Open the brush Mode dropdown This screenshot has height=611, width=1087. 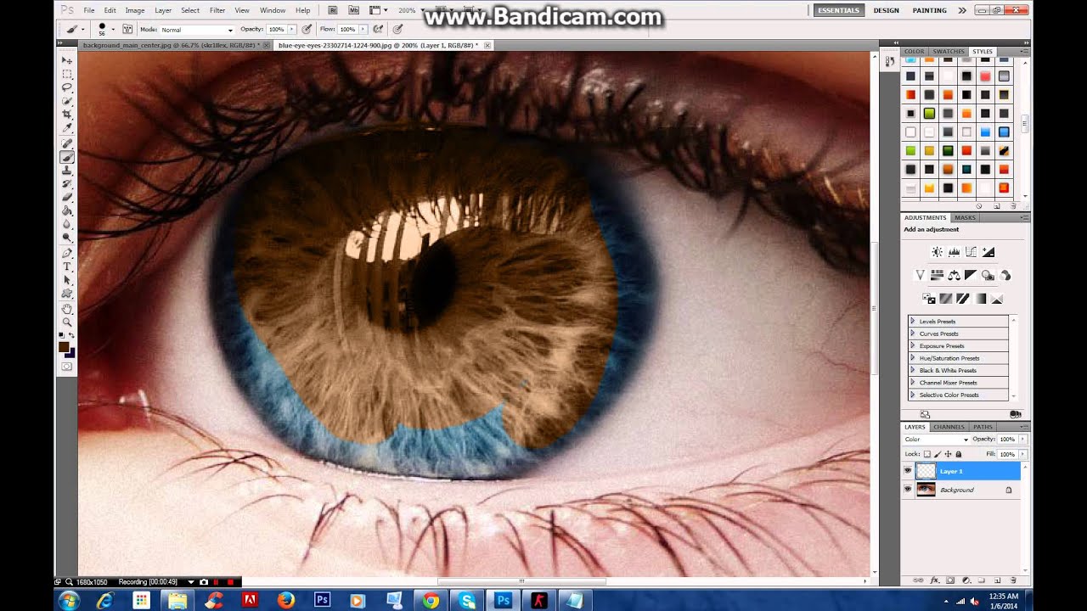pos(197,30)
